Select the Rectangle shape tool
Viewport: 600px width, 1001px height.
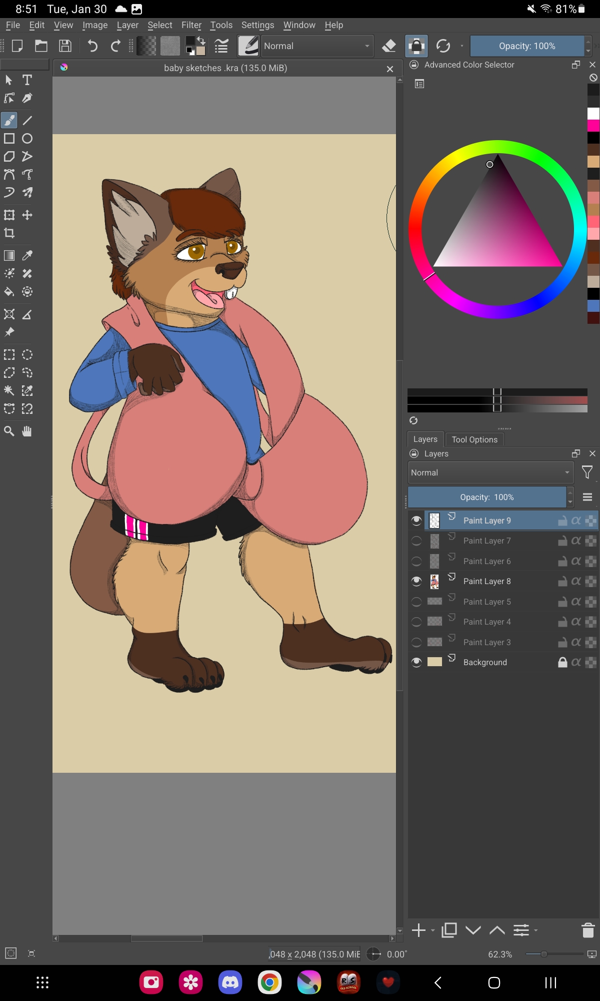(9, 139)
